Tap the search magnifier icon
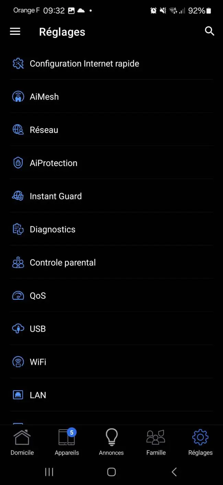 click(209, 31)
